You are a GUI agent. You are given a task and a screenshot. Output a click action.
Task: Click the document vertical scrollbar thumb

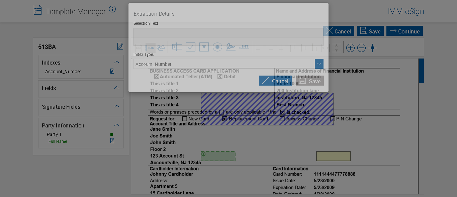tap(421, 71)
